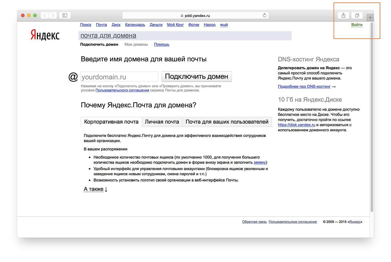Switch to Почта для ваших пользователей tab
391x262 pixels.
coord(227,122)
